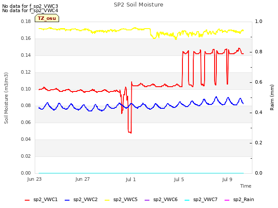Viewport: 278px width, 208px height.
Task: Click the 0.6 right axis tick label
Action: [258, 82]
